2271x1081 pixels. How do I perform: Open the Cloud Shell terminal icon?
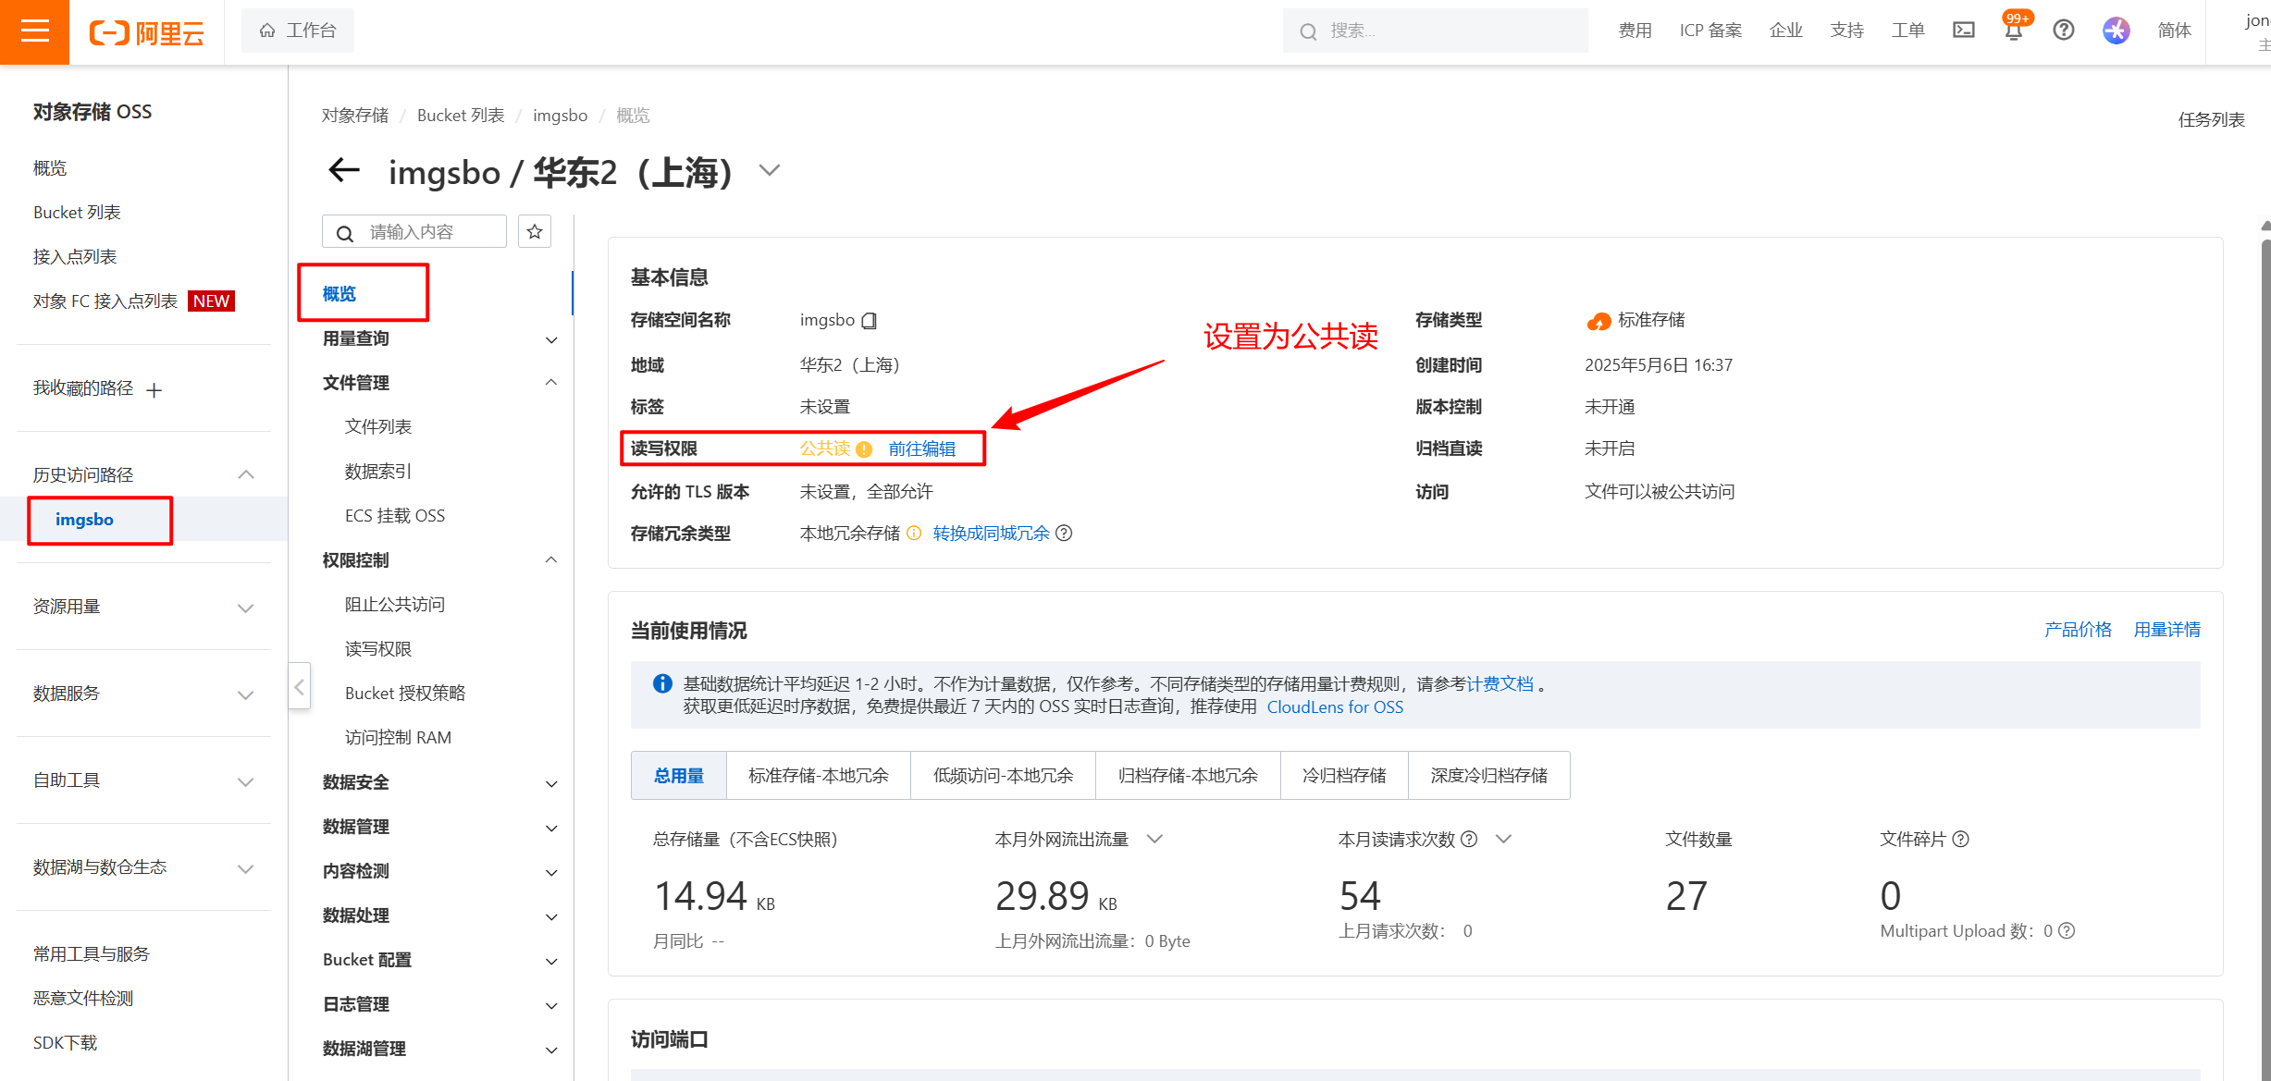point(1963,31)
